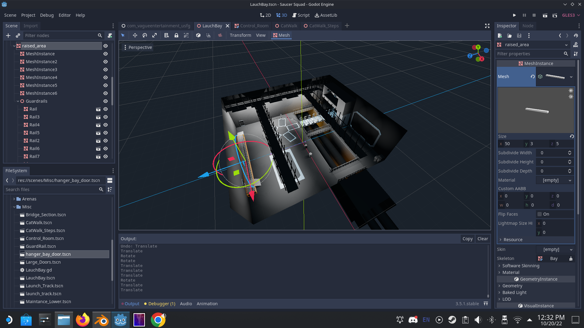Image resolution: width=584 pixels, height=328 pixels.
Task: Lock the selected object with padlock icon
Action: click(176, 35)
